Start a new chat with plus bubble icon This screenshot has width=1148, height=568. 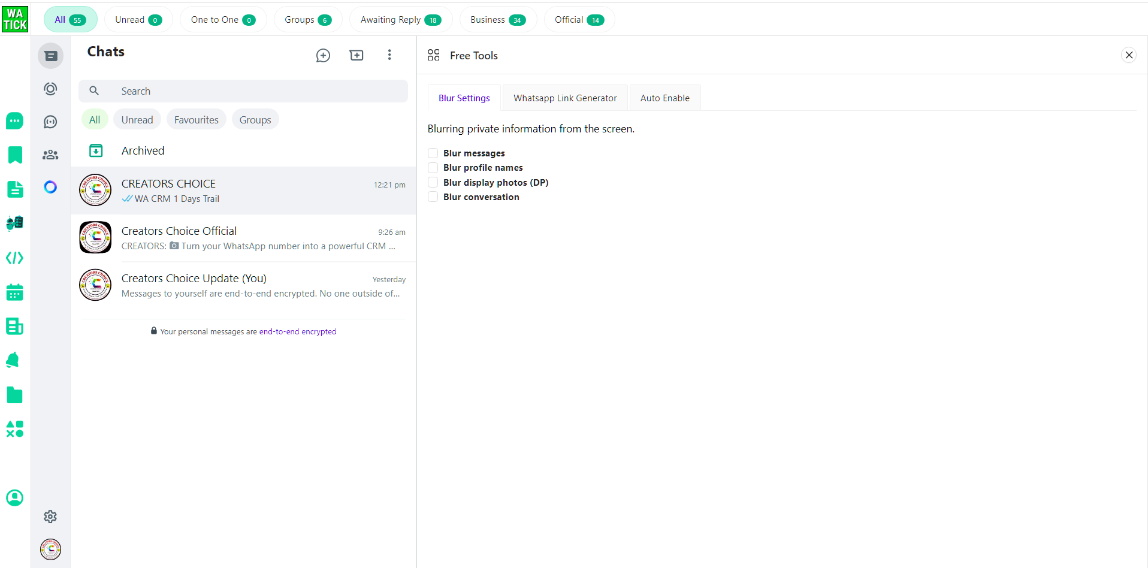[x=323, y=56]
